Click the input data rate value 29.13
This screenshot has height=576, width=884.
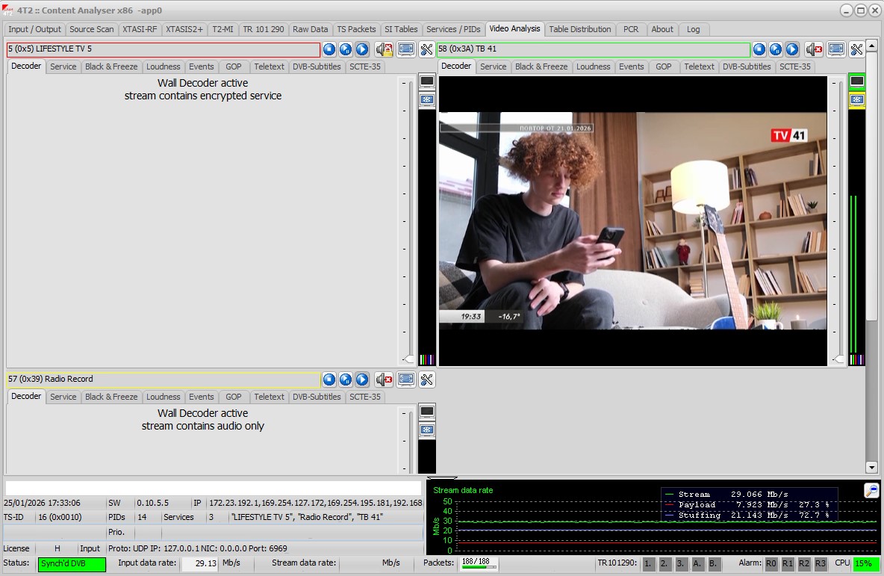tap(199, 563)
